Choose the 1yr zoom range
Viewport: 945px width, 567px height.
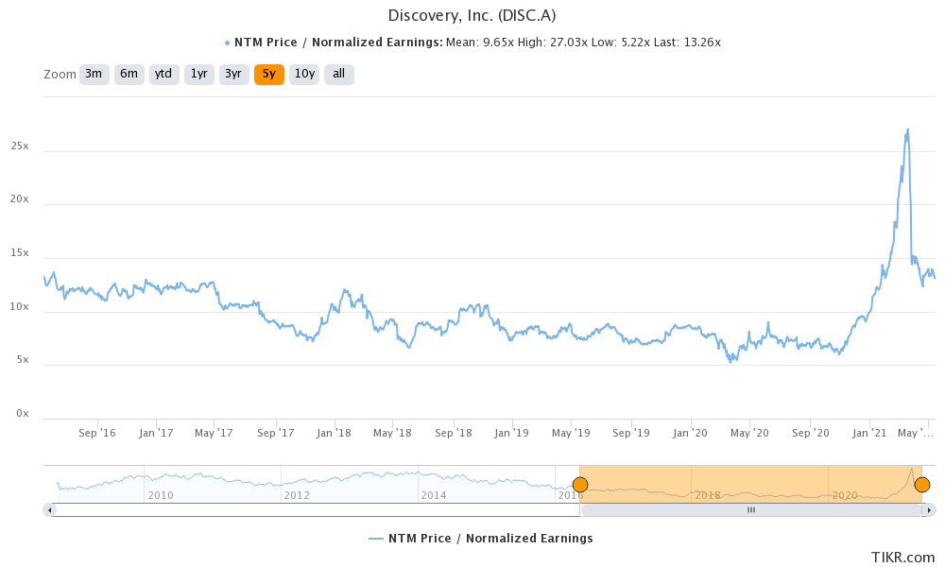(x=198, y=74)
